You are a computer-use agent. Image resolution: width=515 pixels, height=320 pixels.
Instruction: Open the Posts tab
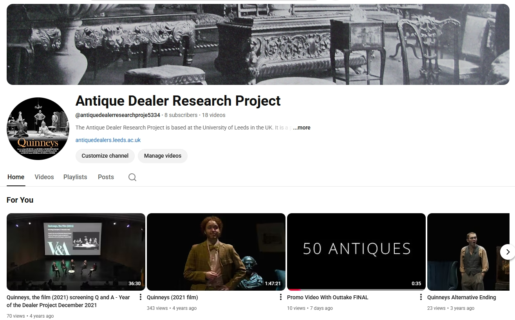[x=106, y=177]
